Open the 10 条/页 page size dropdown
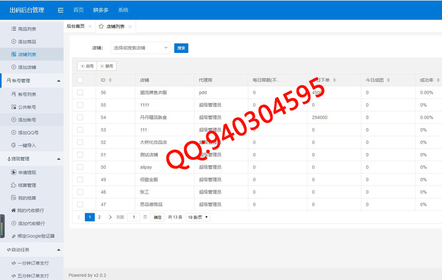442x280 pixels. (198, 217)
